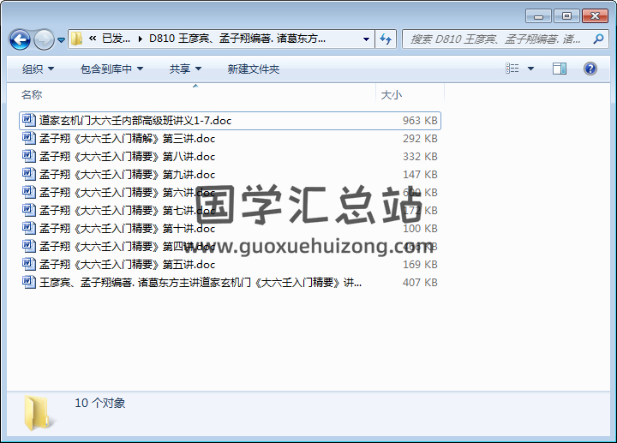Open the 包含到库中 menu
The height and width of the screenshot is (443, 617).
(x=111, y=69)
